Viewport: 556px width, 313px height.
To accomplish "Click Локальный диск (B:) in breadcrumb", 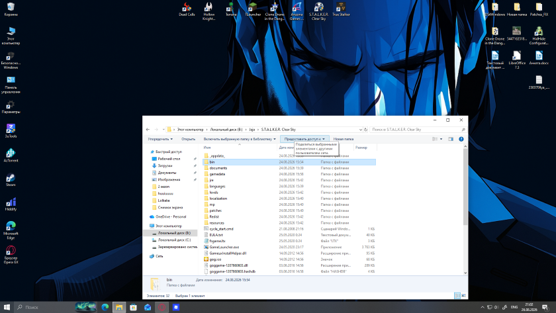I will coord(226,130).
